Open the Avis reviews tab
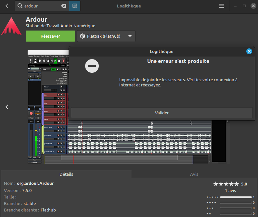 [194, 174]
